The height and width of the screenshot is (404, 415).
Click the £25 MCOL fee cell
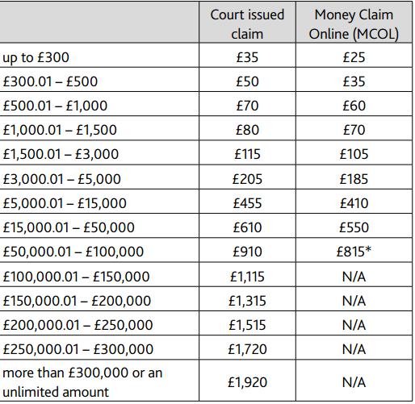coord(354,57)
